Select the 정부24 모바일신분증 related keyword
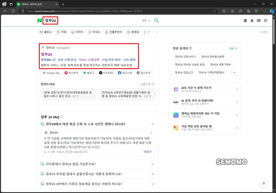 (x=213, y=56)
